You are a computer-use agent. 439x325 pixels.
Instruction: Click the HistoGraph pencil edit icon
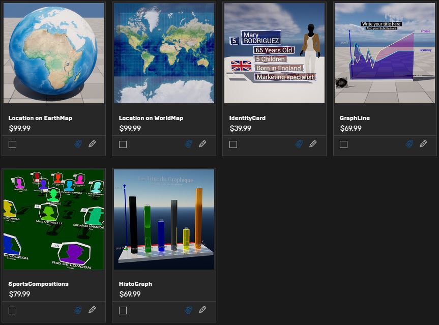pyautogui.click(x=202, y=310)
